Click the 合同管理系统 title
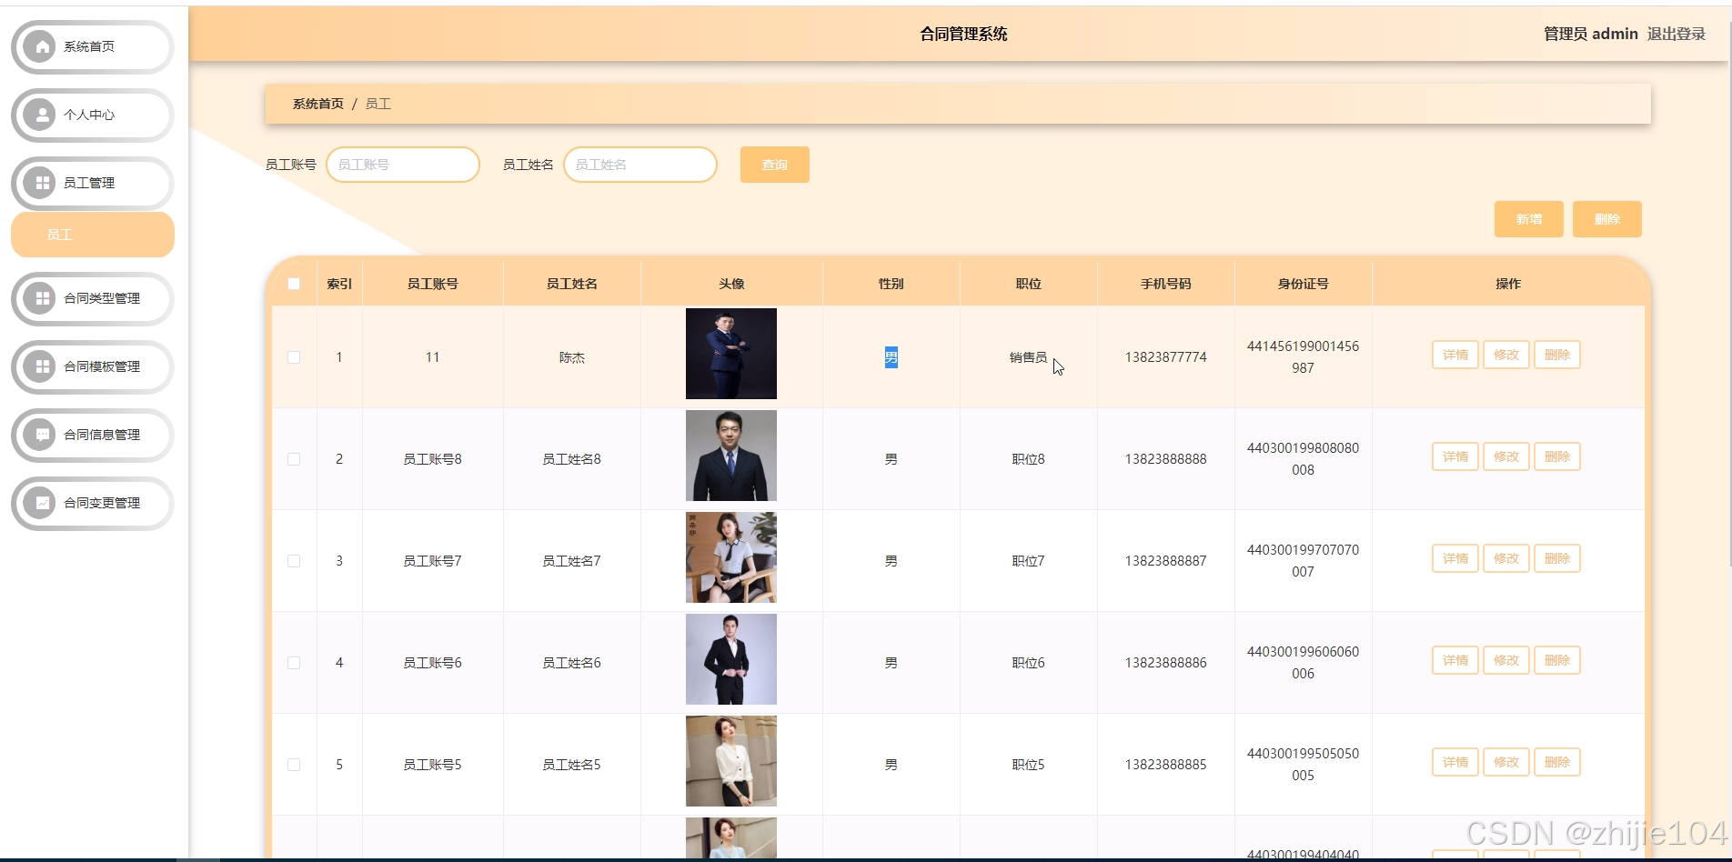 963,34
